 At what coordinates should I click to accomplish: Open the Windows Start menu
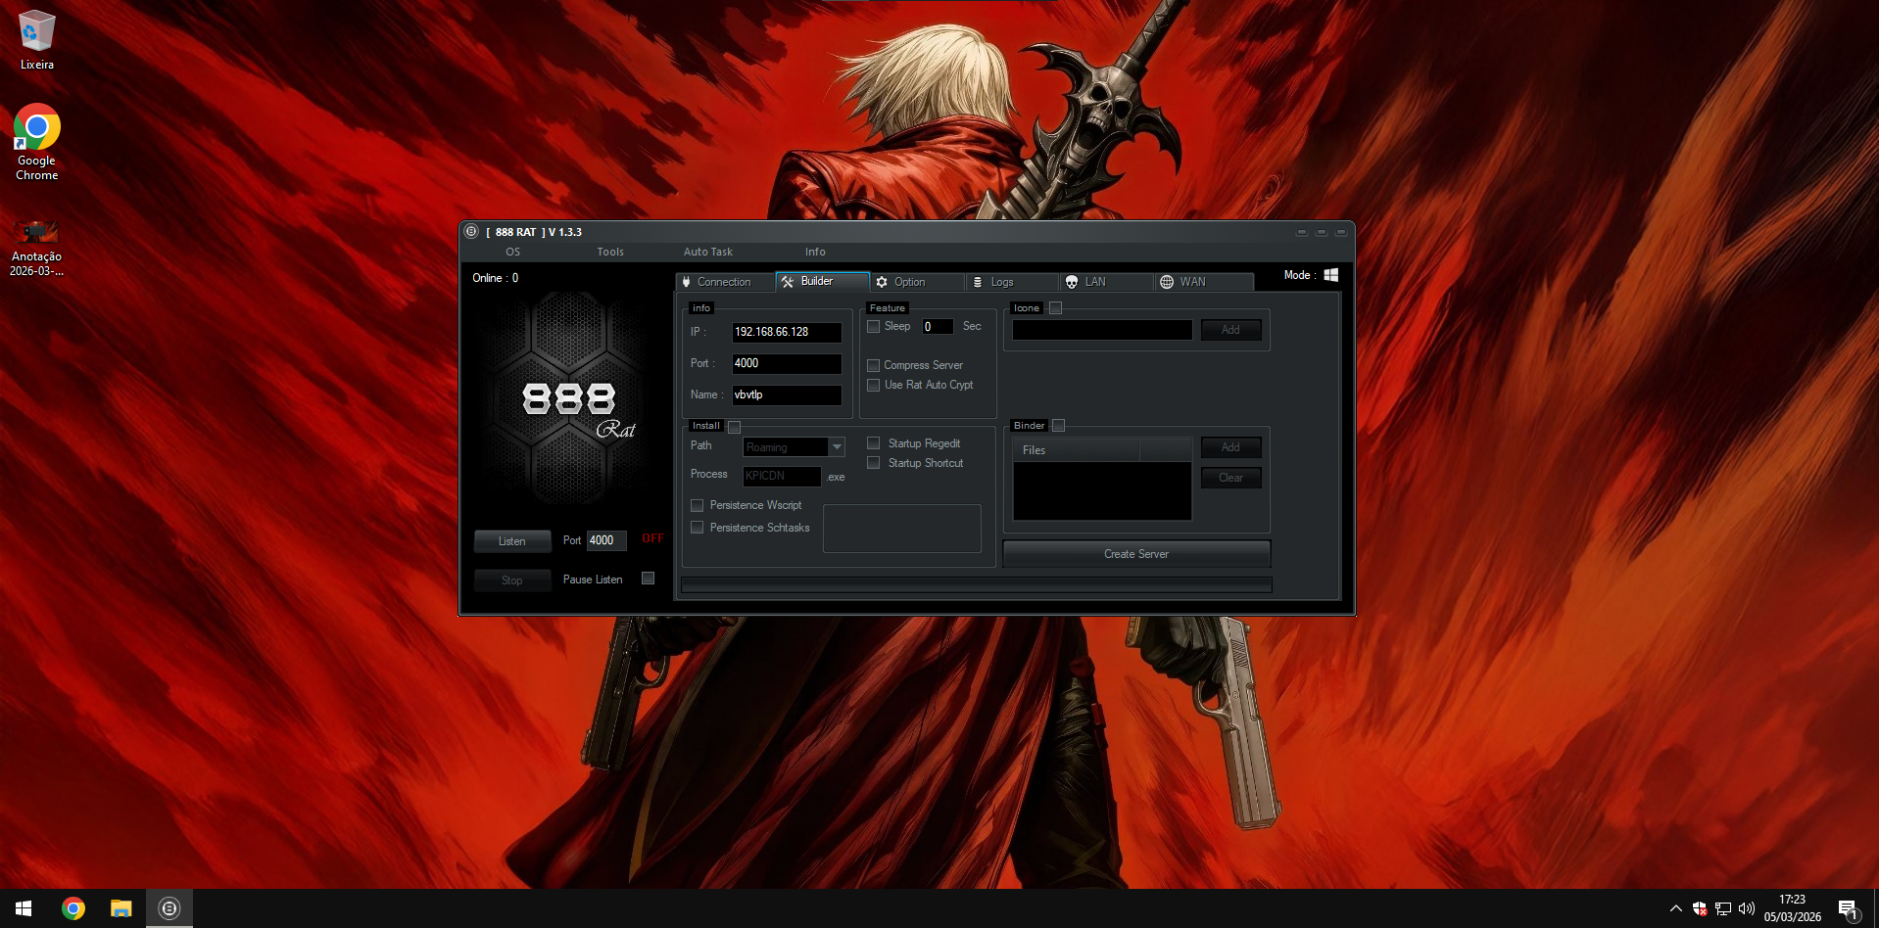[x=24, y=908]
